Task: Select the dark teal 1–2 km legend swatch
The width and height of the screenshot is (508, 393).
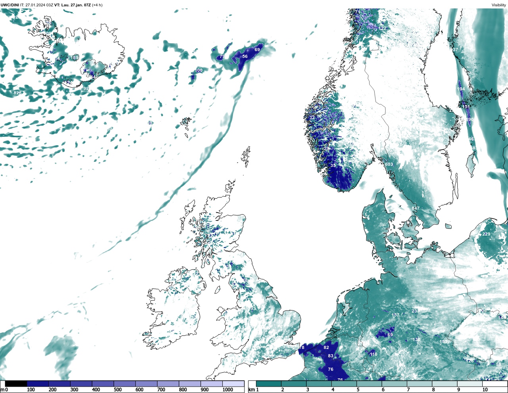Action: click(x=269, y=384)
